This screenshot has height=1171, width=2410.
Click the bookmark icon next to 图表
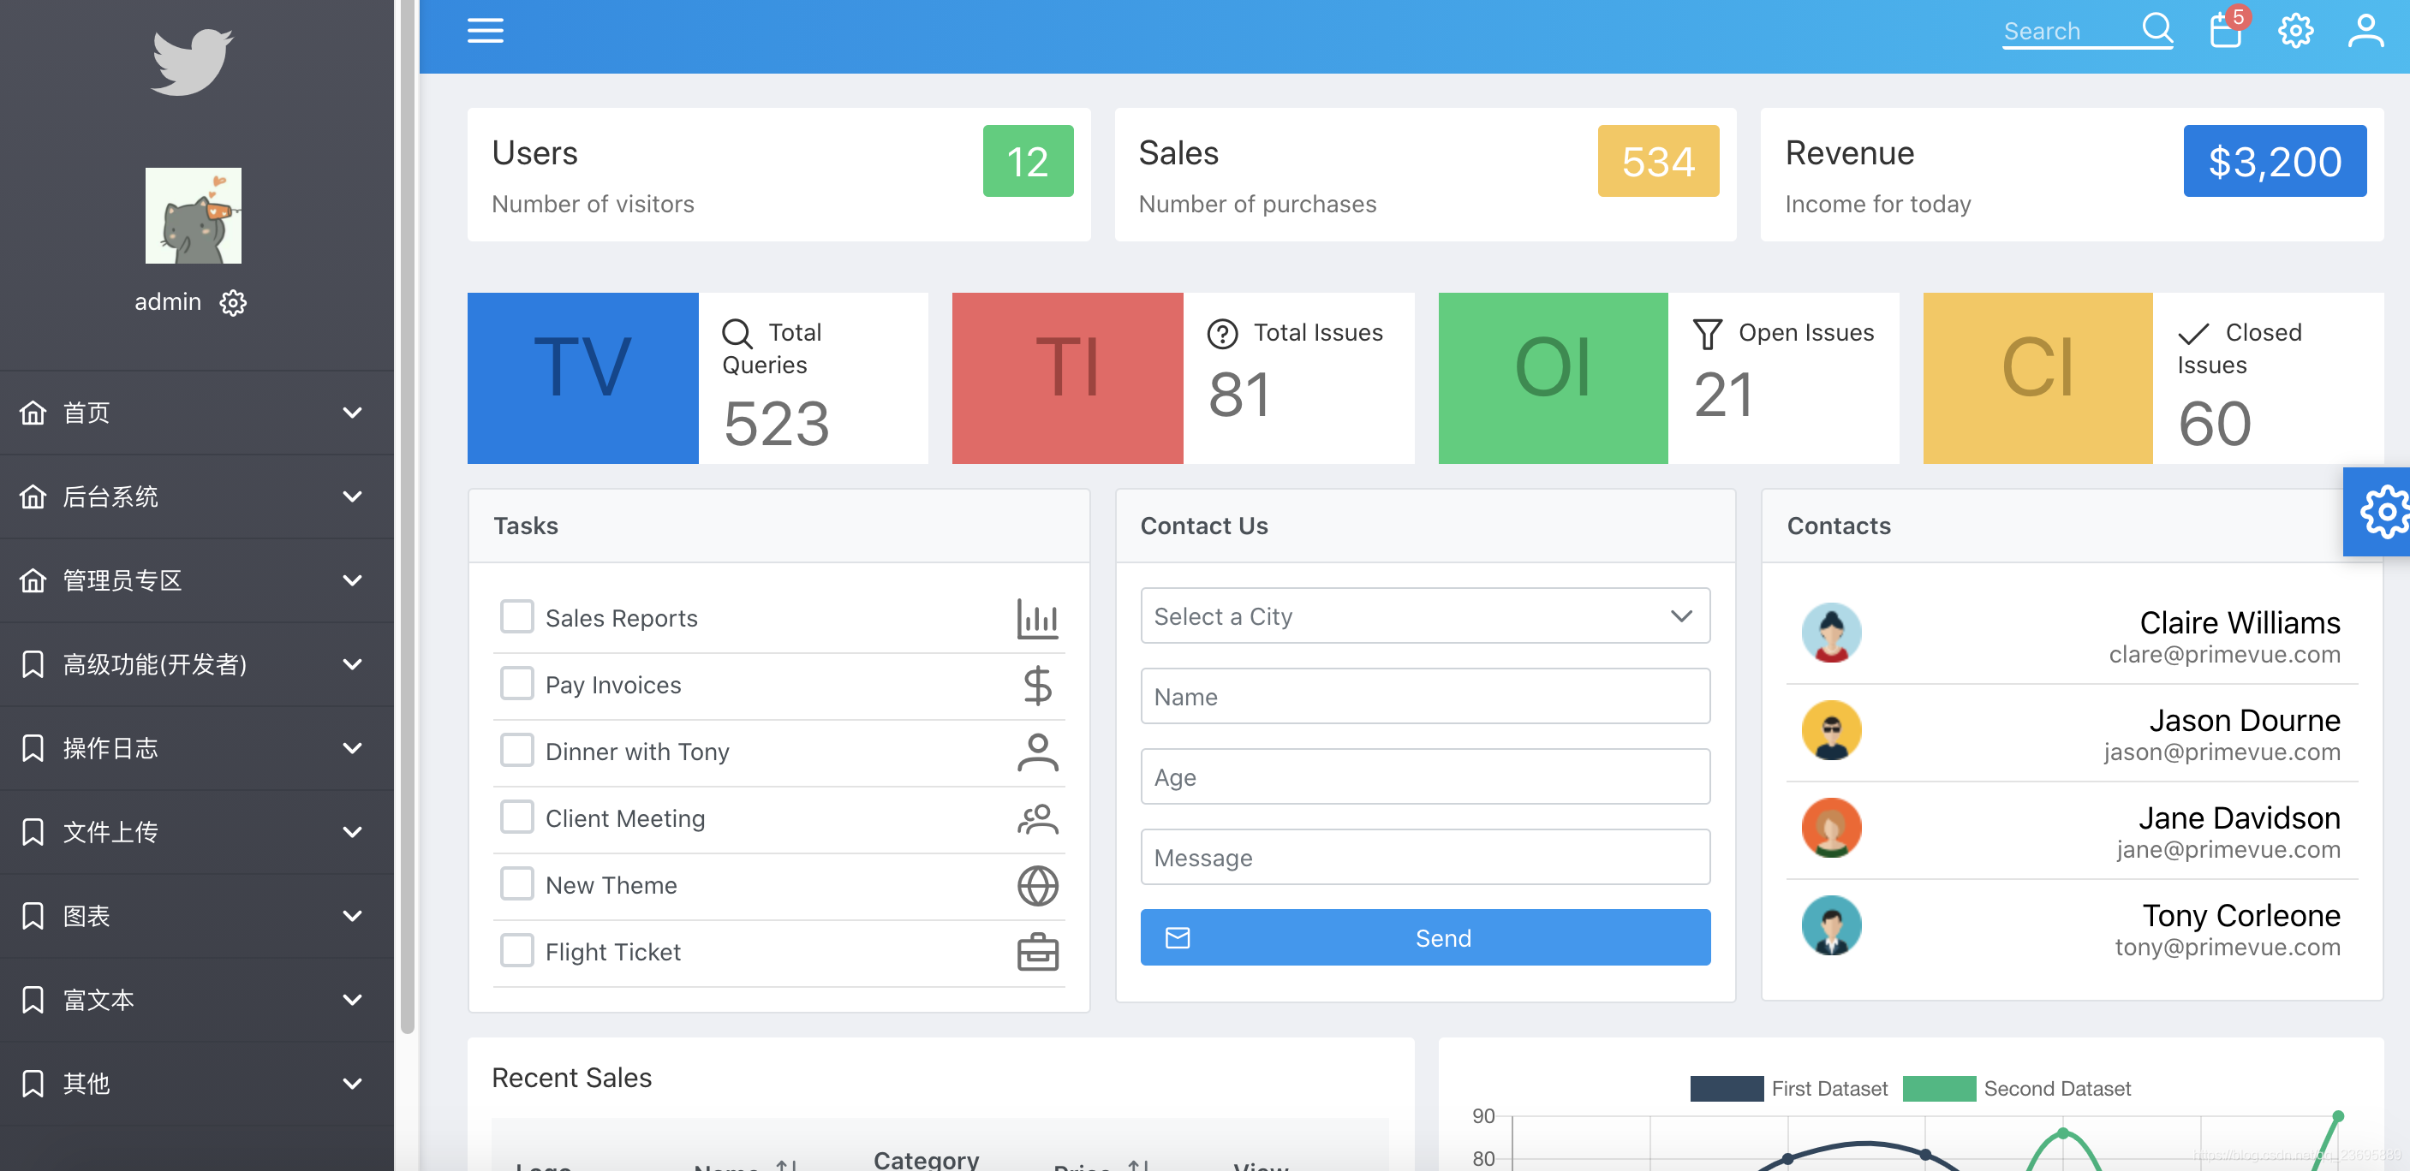pos(33,916)
